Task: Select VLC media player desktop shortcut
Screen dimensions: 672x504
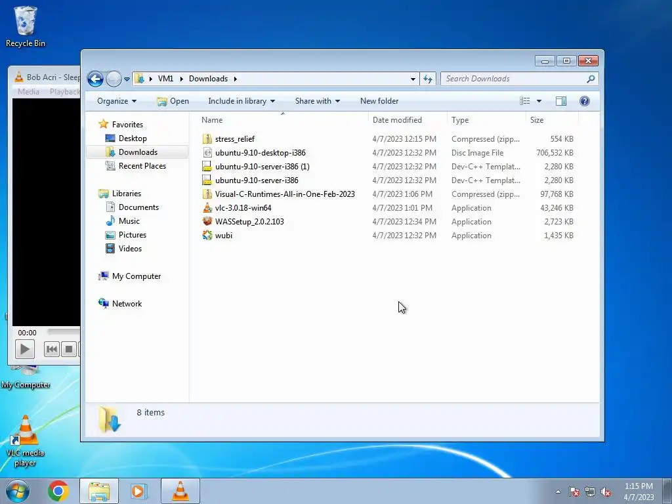Action: click(x=25, y=442)
